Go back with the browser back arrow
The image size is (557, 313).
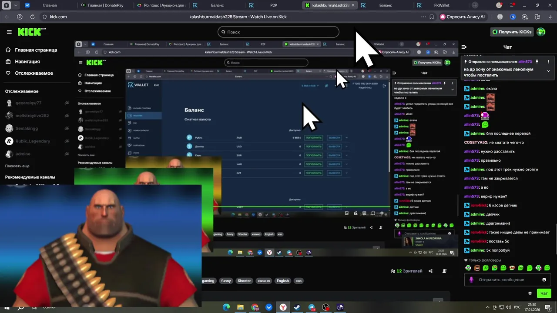pos(7,17)
